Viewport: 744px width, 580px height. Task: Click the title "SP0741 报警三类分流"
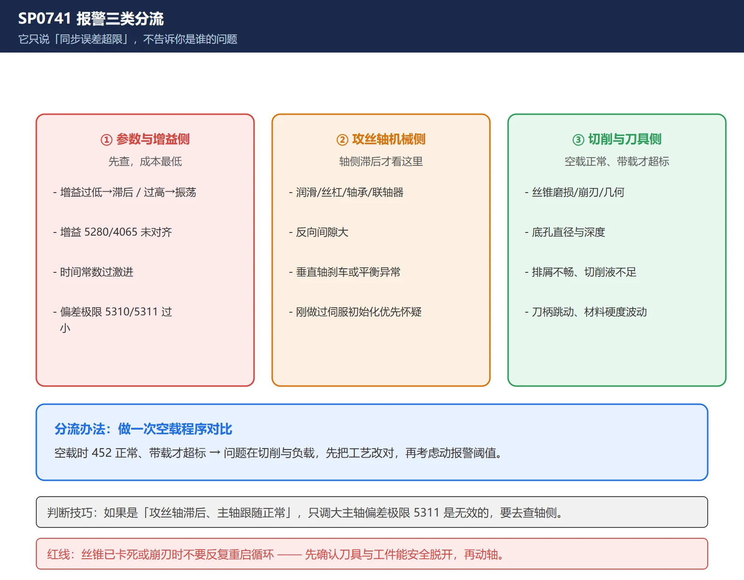tap(91, 19)
